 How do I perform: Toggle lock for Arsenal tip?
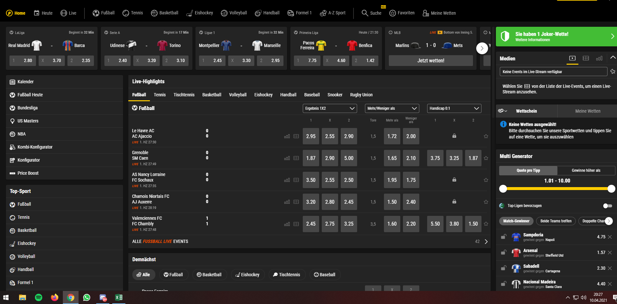(504, 252)
